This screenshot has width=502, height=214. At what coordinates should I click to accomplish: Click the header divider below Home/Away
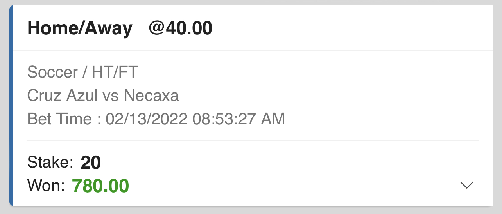[x=253, y=50]
